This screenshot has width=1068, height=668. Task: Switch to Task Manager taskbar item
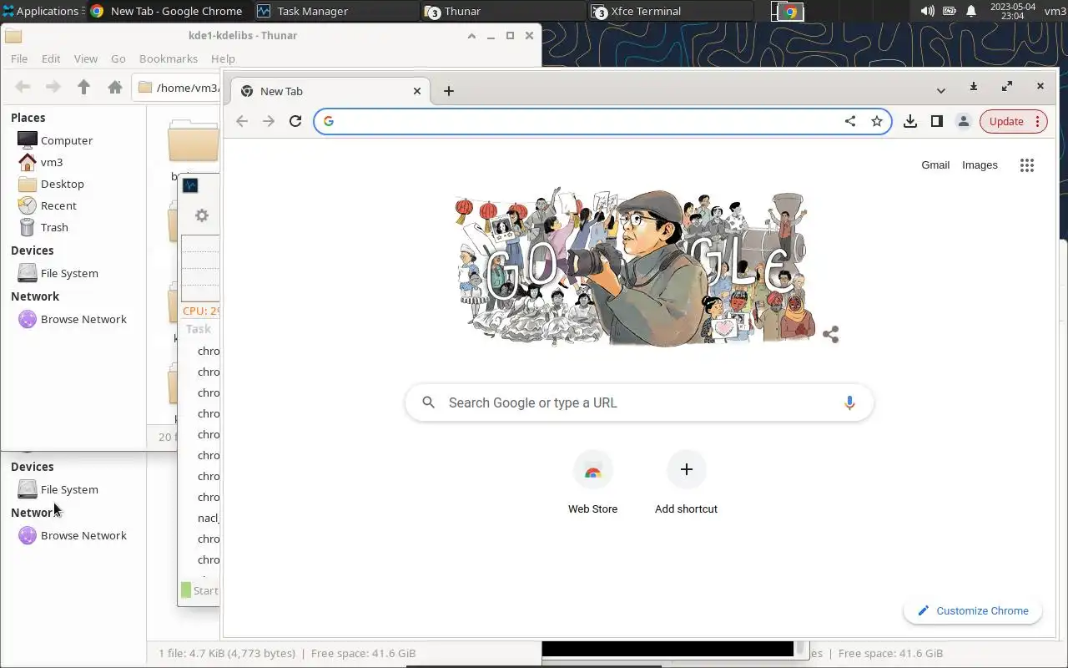(x=335, y=11)
